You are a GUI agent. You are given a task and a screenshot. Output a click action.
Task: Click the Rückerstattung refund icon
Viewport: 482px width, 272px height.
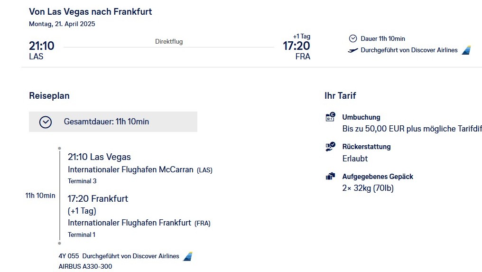(x=331, y=147)
